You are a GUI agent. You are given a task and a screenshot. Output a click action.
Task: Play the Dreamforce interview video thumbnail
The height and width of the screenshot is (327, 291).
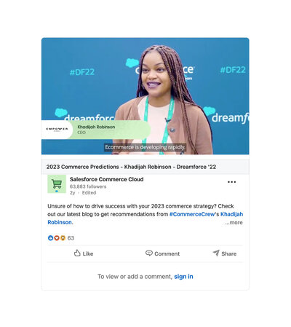(x=145, y=96)
